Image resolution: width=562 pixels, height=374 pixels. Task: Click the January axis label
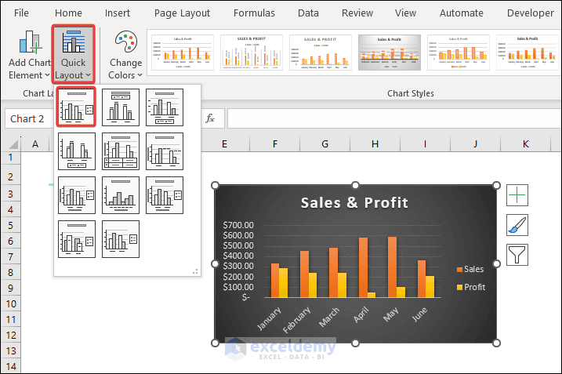(269, 318)
